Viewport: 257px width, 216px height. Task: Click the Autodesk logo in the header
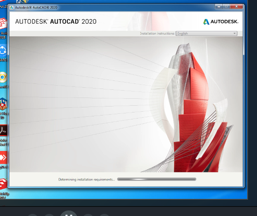[x=221, y=22]
